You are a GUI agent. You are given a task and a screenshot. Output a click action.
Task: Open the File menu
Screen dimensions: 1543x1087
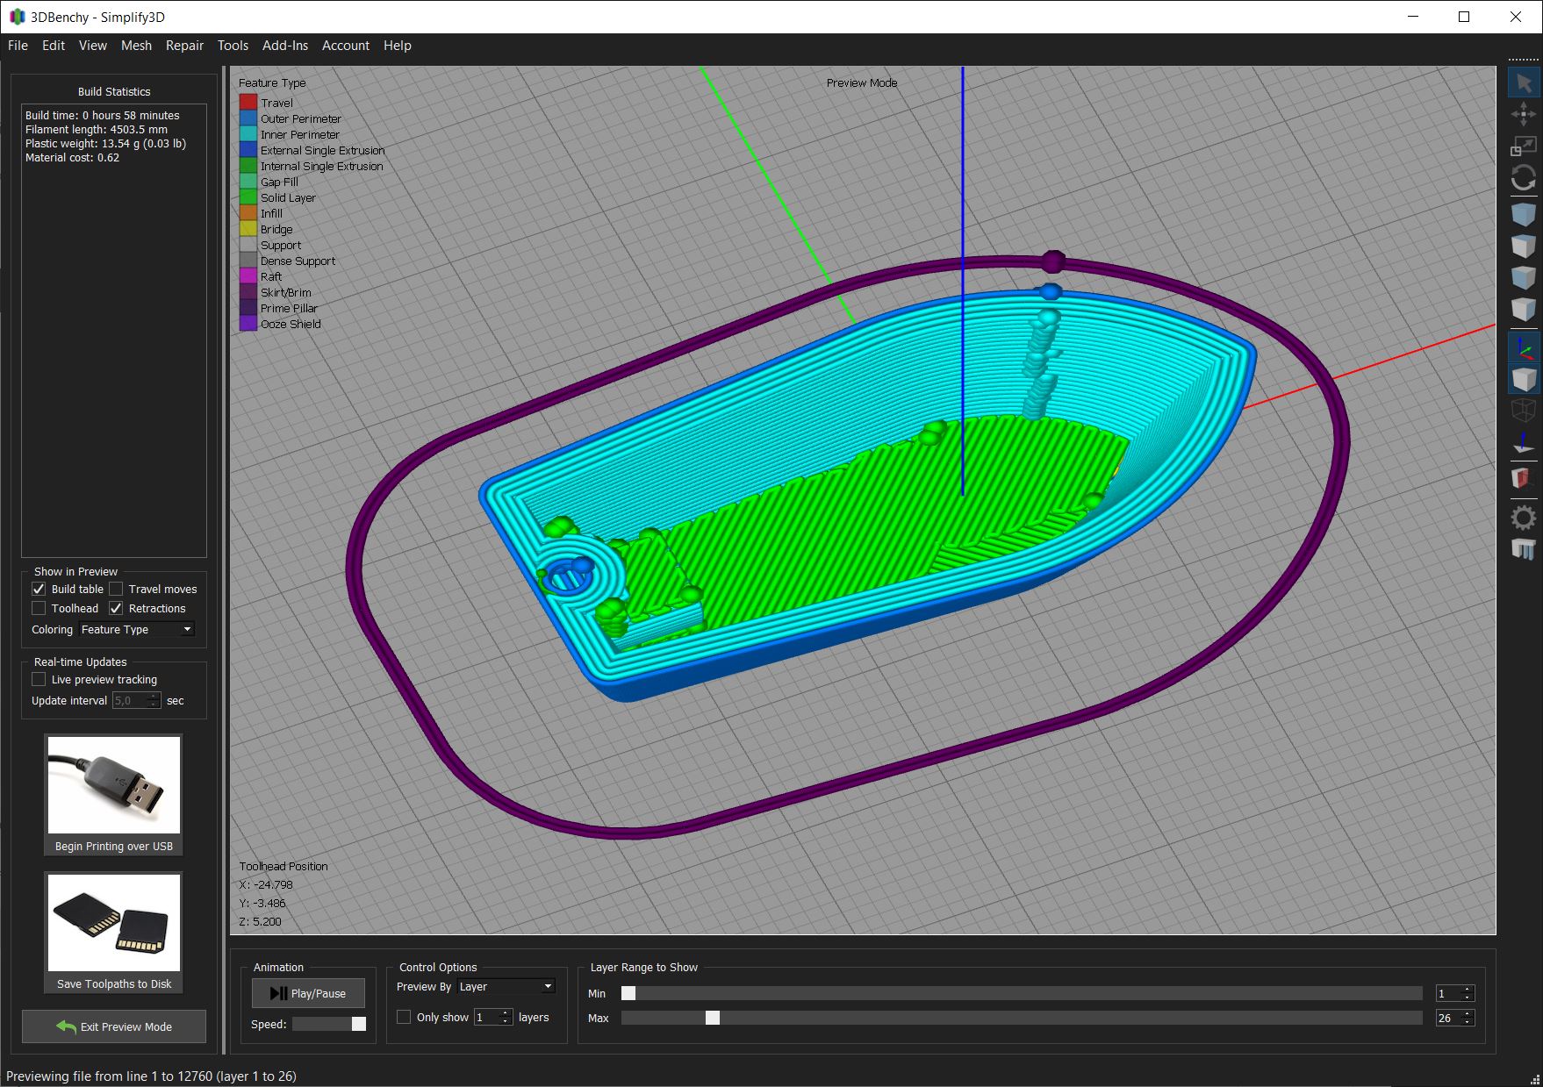point(18,46)
